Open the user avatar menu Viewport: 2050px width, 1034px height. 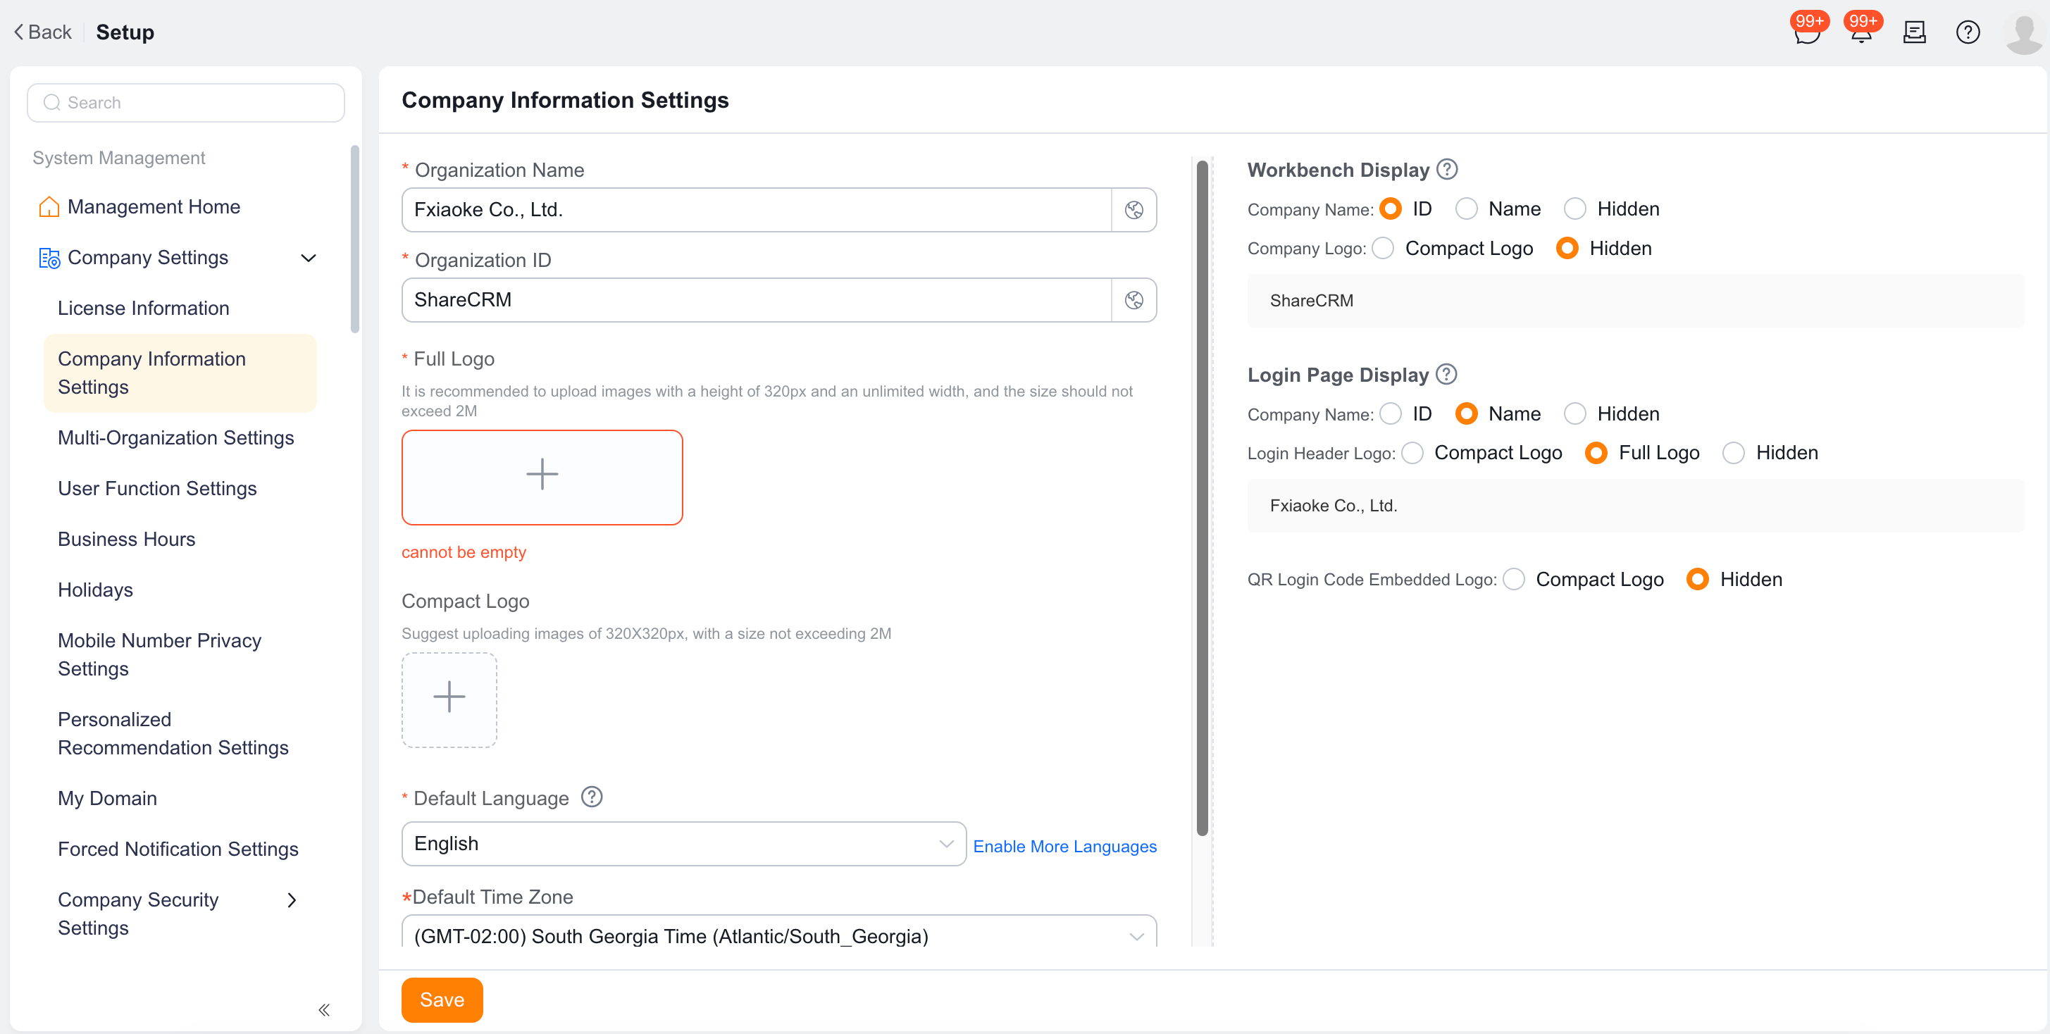click(2024, 33)
